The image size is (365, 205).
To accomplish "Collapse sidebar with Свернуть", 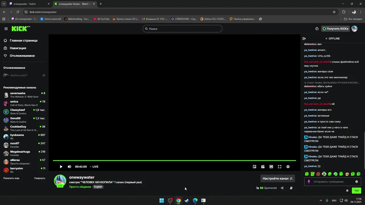I will pos(40,178).
